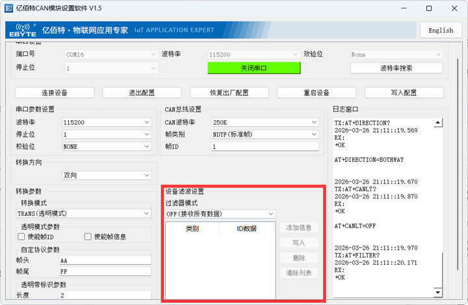Screen dimensions: 468x305
Task: Open the 校验位 NONE dropdown
Action: (107, 146)
